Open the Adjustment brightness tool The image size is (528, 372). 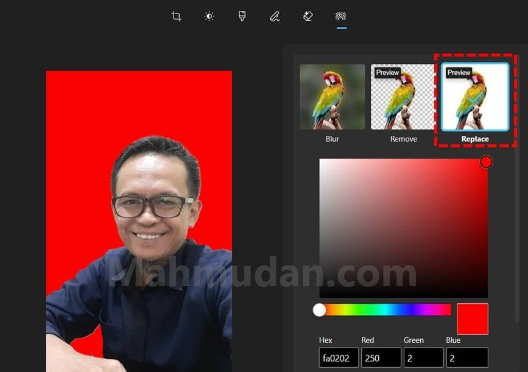point(209,16)
